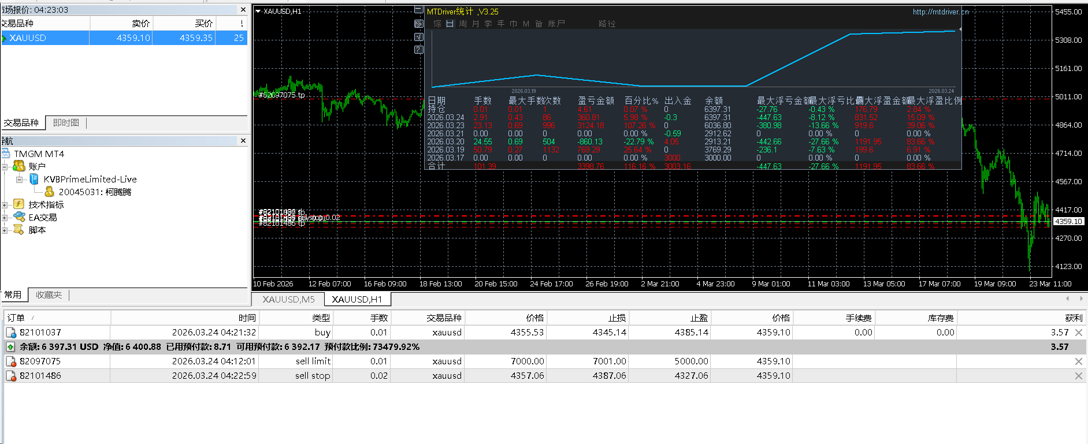Click the XAUUSD symbol arrow icon in Market Watch

coord(4,38)
